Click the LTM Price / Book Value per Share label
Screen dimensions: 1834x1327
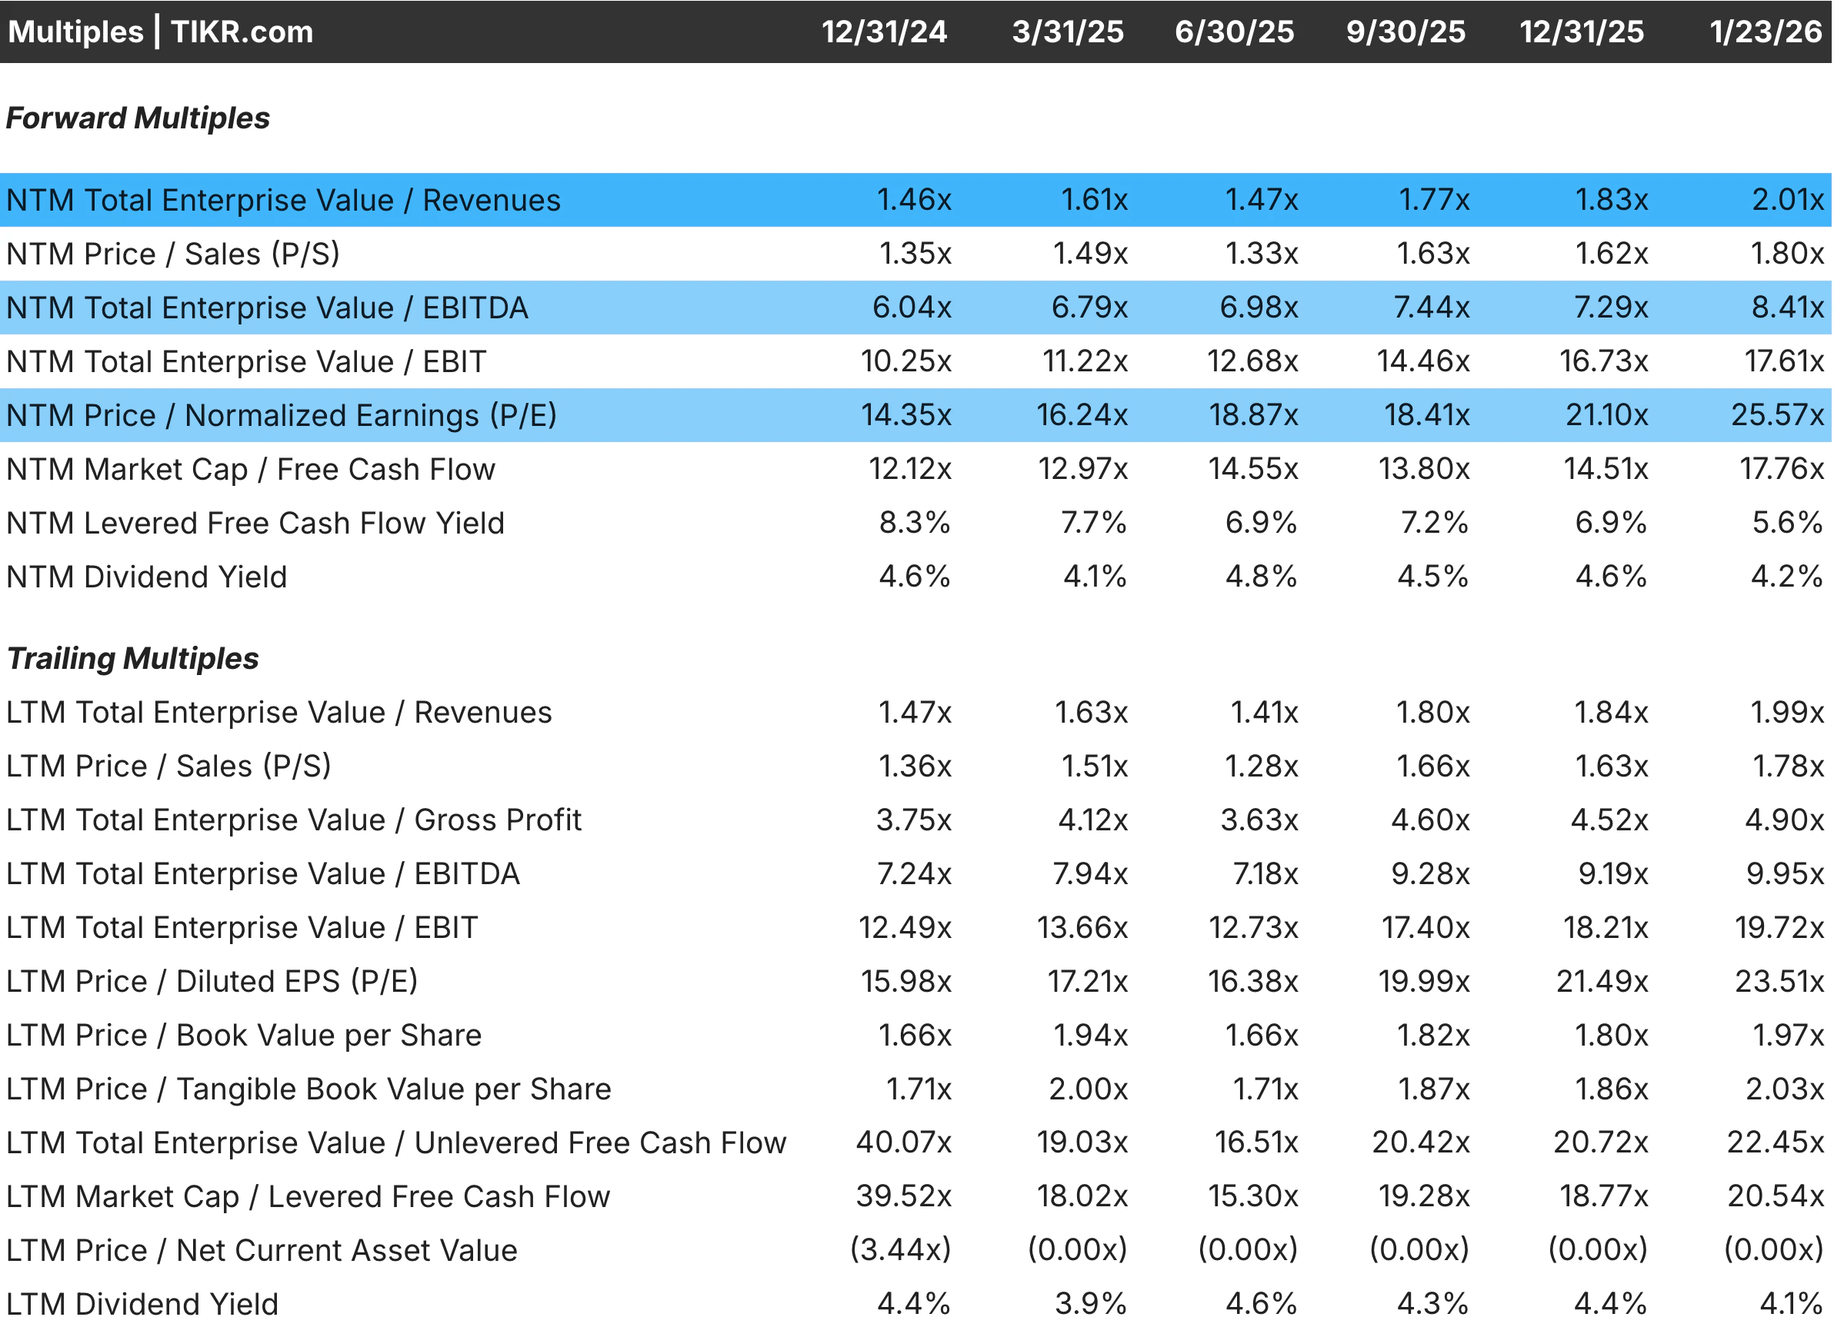click(x=242, y=1034)
